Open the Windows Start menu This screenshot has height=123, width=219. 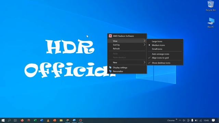[3, 120]
